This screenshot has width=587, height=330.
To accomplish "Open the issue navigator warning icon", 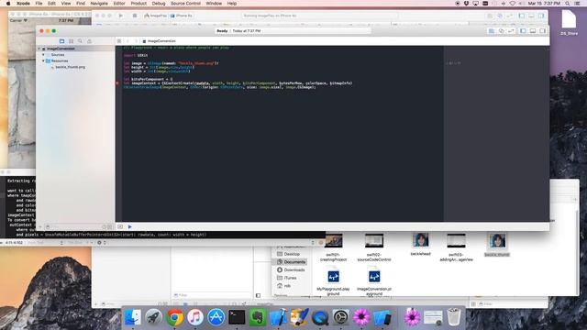I will (89, 41).
